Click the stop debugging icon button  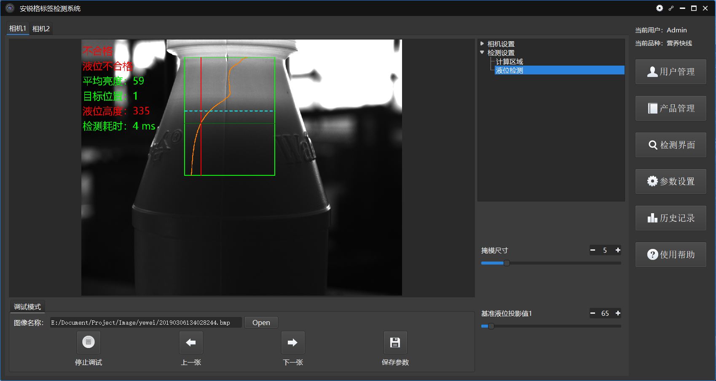[88, 342]
